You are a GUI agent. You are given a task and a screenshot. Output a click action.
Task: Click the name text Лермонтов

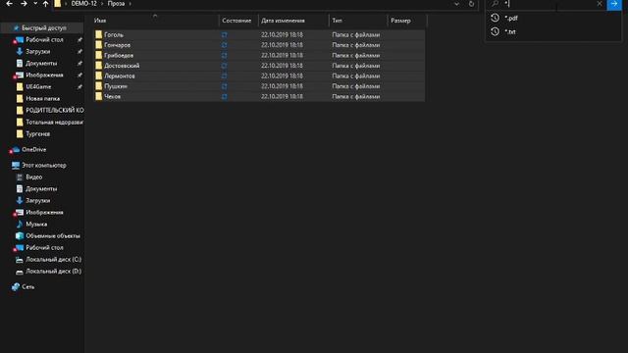tap(120, 76)
